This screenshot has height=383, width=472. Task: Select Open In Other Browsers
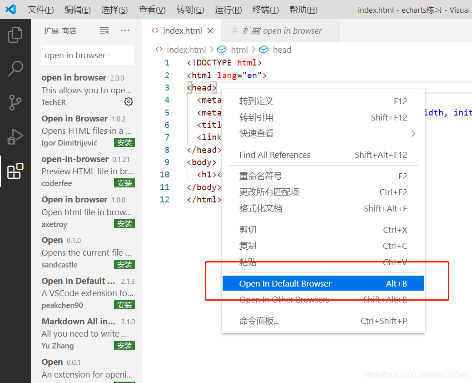323,299
